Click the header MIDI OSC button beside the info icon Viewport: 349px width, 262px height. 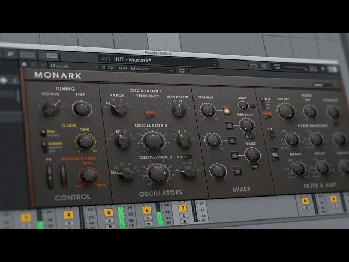click(277, 67)
